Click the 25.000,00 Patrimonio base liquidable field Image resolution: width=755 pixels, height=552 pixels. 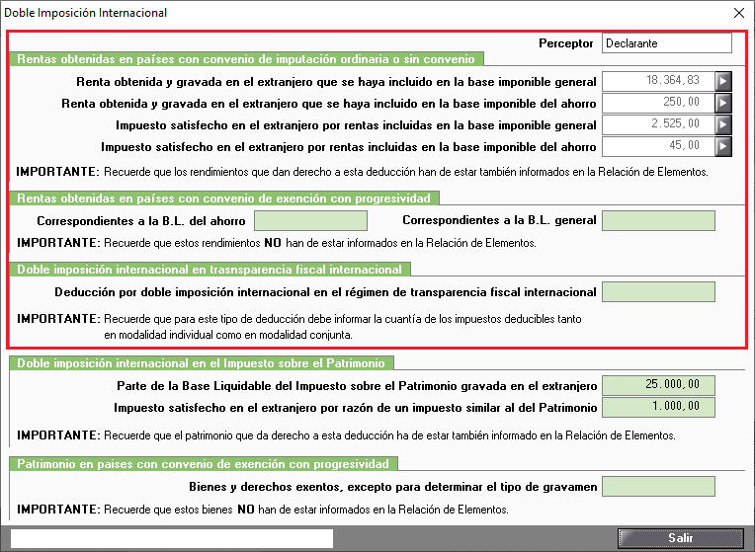pos(659,385)
